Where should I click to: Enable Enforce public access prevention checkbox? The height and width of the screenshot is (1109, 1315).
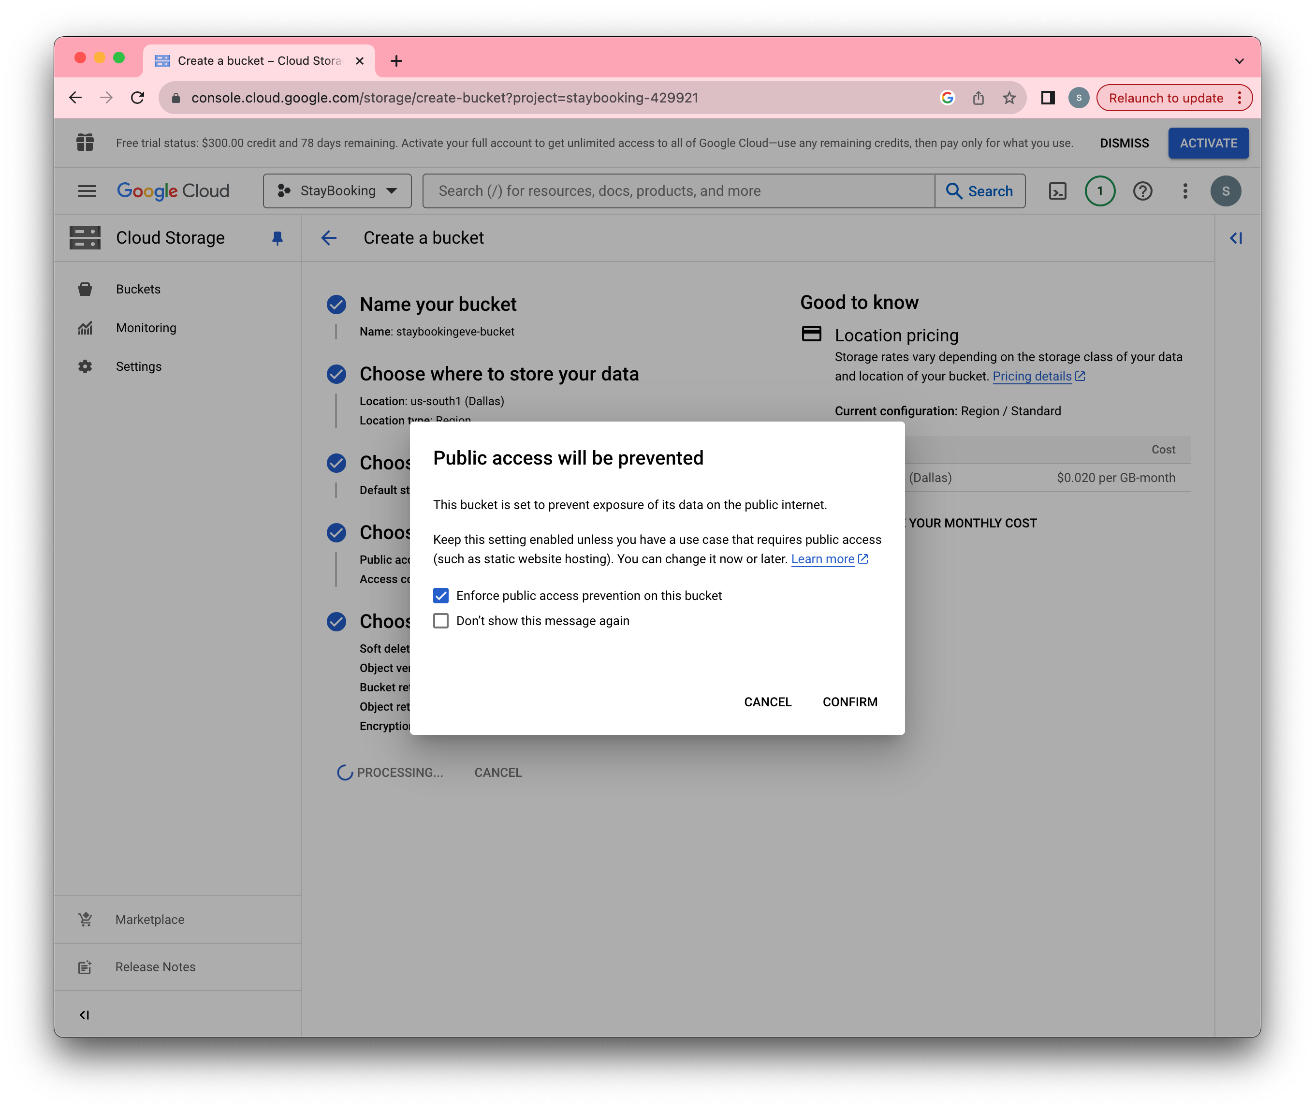(x=441, y=595)
